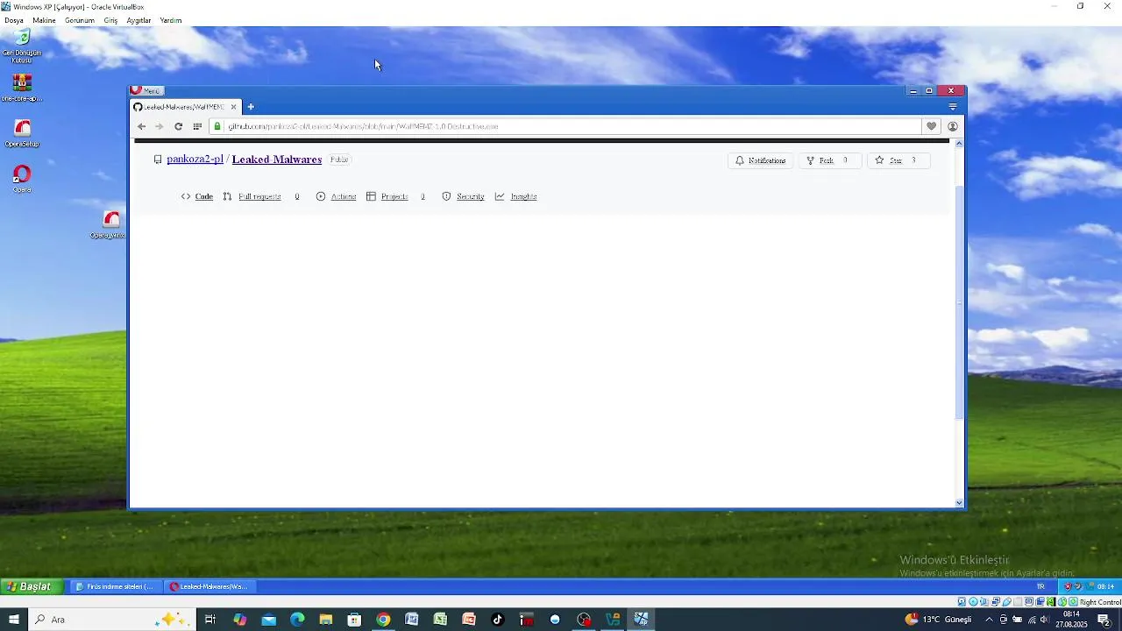Select the Opera desktop shortcut
Image resolution: width=1122 pixels, height=631 pixels.
pos(22,179)
